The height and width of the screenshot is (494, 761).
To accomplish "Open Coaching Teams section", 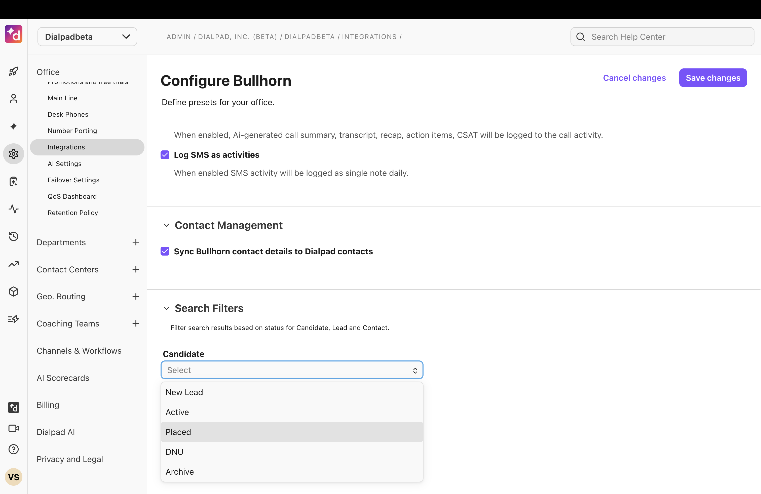I will 68,323.
